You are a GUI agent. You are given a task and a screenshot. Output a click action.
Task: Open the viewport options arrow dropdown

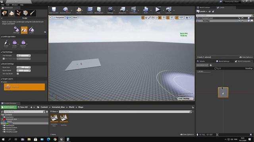click(50, 17)
